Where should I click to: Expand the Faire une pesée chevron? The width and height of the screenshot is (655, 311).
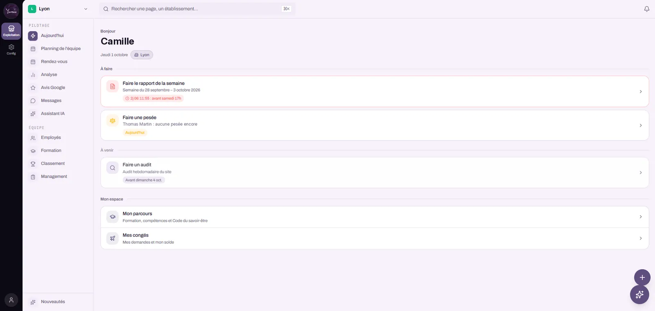coord(641,125)
